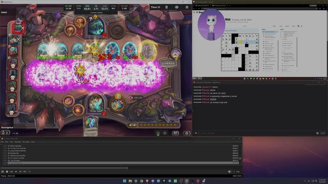
Task: Click the help question mark icon in crossword
Action: coord(298,26)
